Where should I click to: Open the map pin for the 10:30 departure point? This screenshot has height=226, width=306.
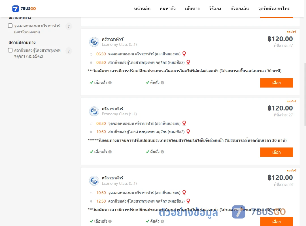point(184,192)
